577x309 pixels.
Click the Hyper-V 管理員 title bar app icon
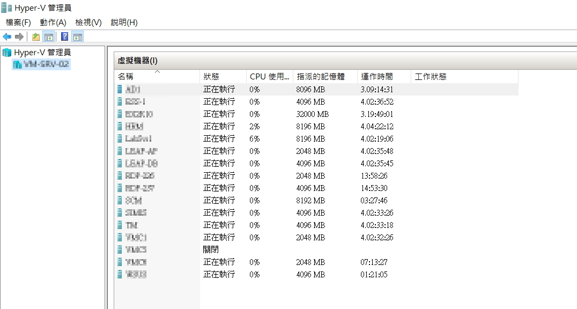[6, 8]
